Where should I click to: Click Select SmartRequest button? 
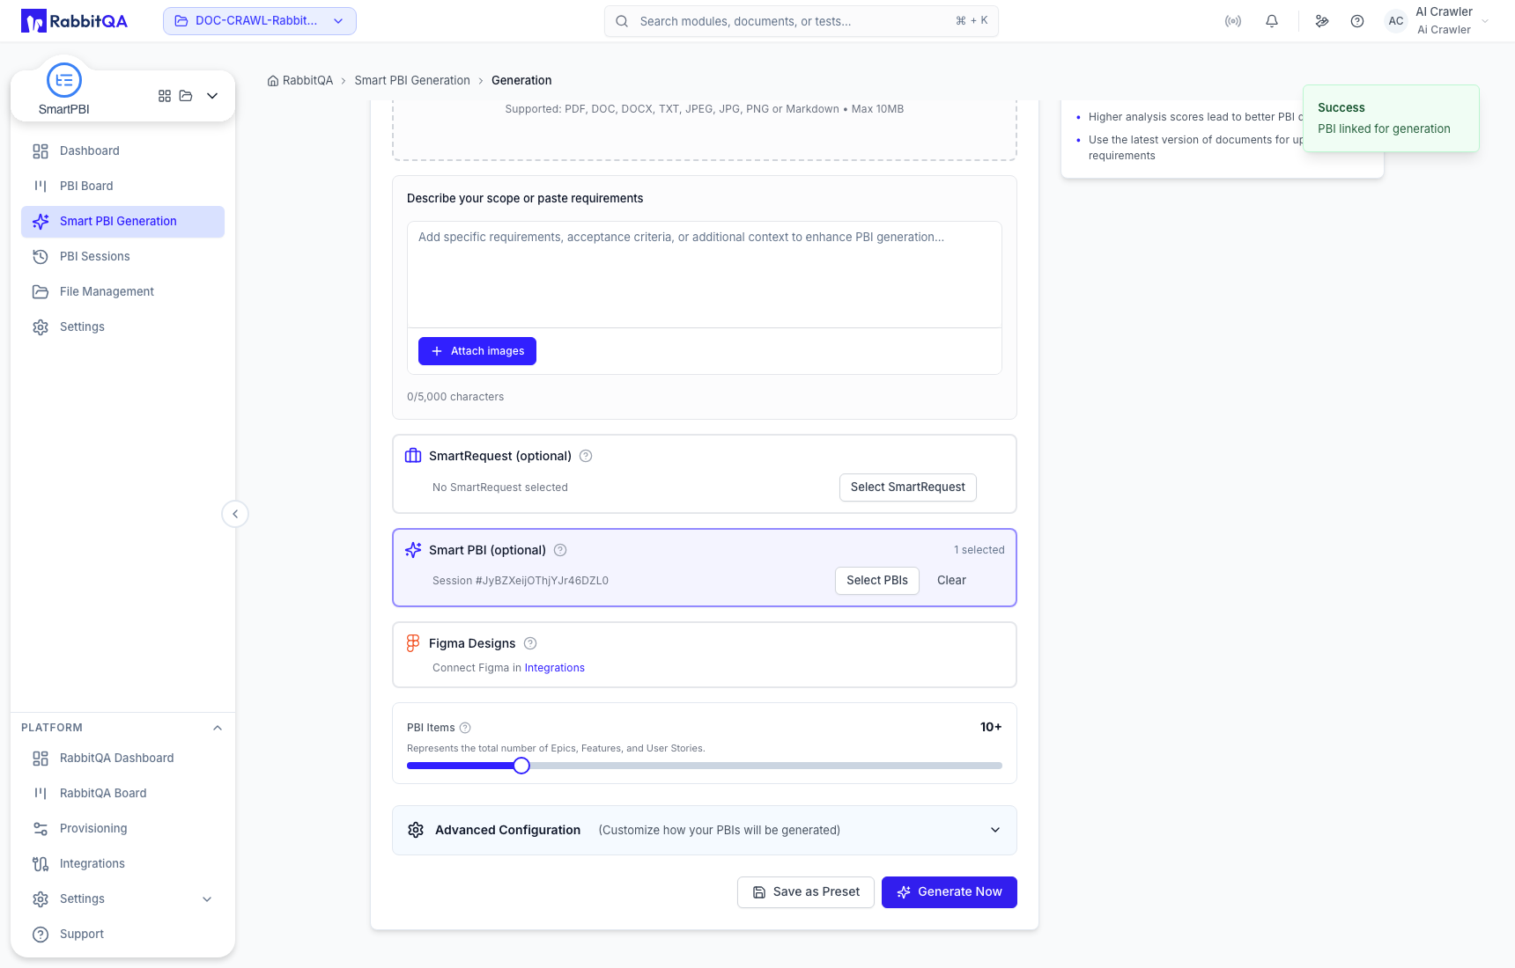tap(908, 488)
